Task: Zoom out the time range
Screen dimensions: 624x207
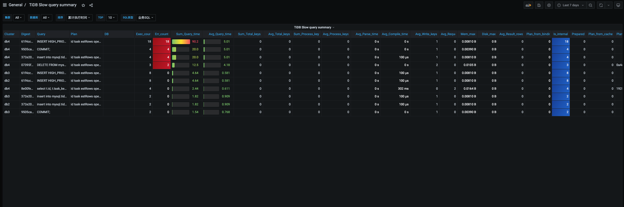Action: pos(590,5)
